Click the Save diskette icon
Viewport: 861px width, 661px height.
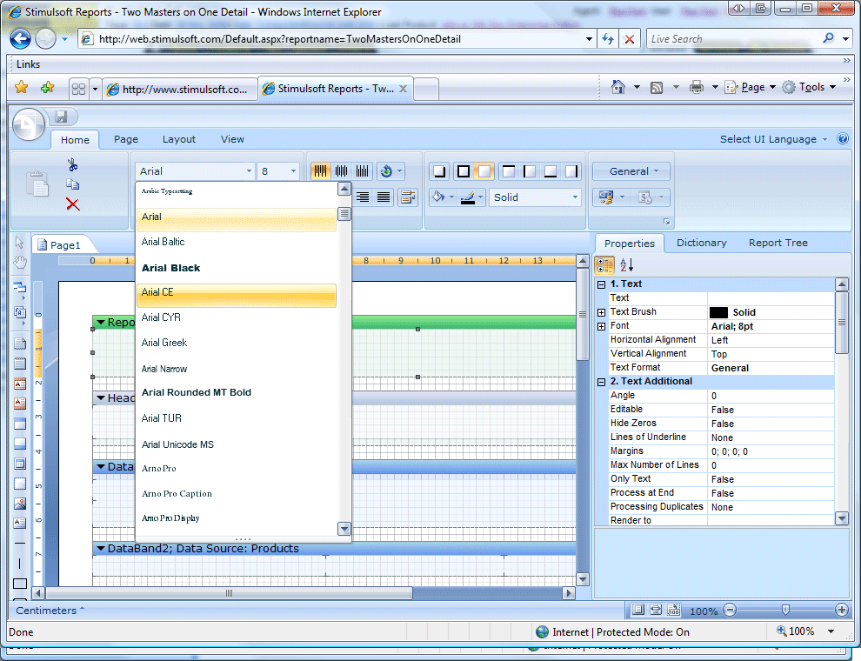click(x=59, y=116)
